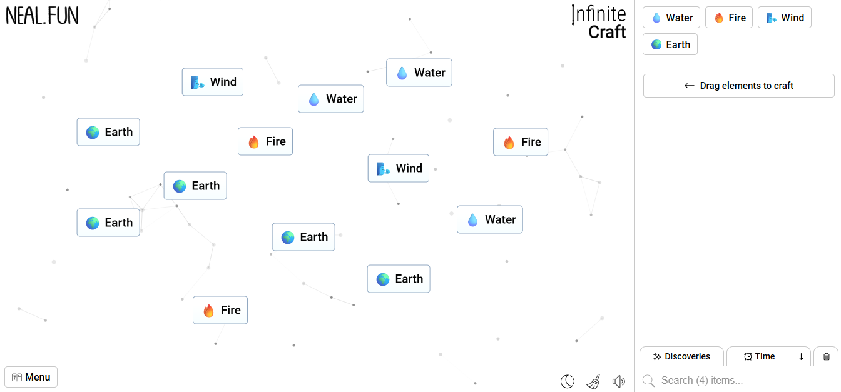Select the Wind tile near the top of the canvas

click(x=213, y=82)
